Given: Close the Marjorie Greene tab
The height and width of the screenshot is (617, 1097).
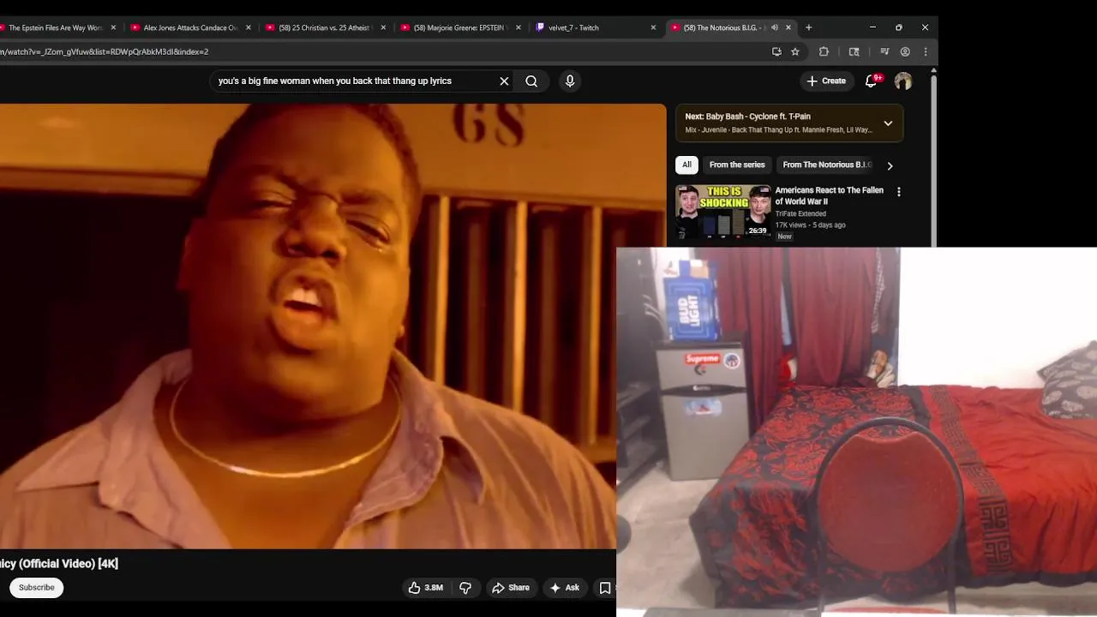Looking at the screenshot, I should 519,27.
